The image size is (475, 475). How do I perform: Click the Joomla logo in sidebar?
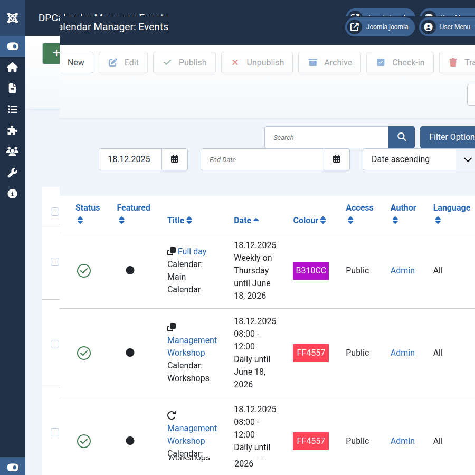13,18
